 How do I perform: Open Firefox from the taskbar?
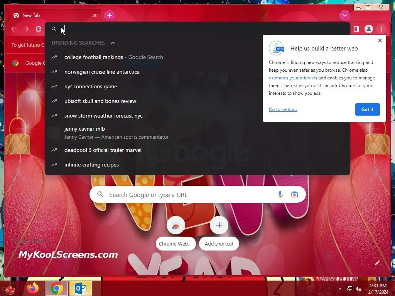tap(33, 288)
